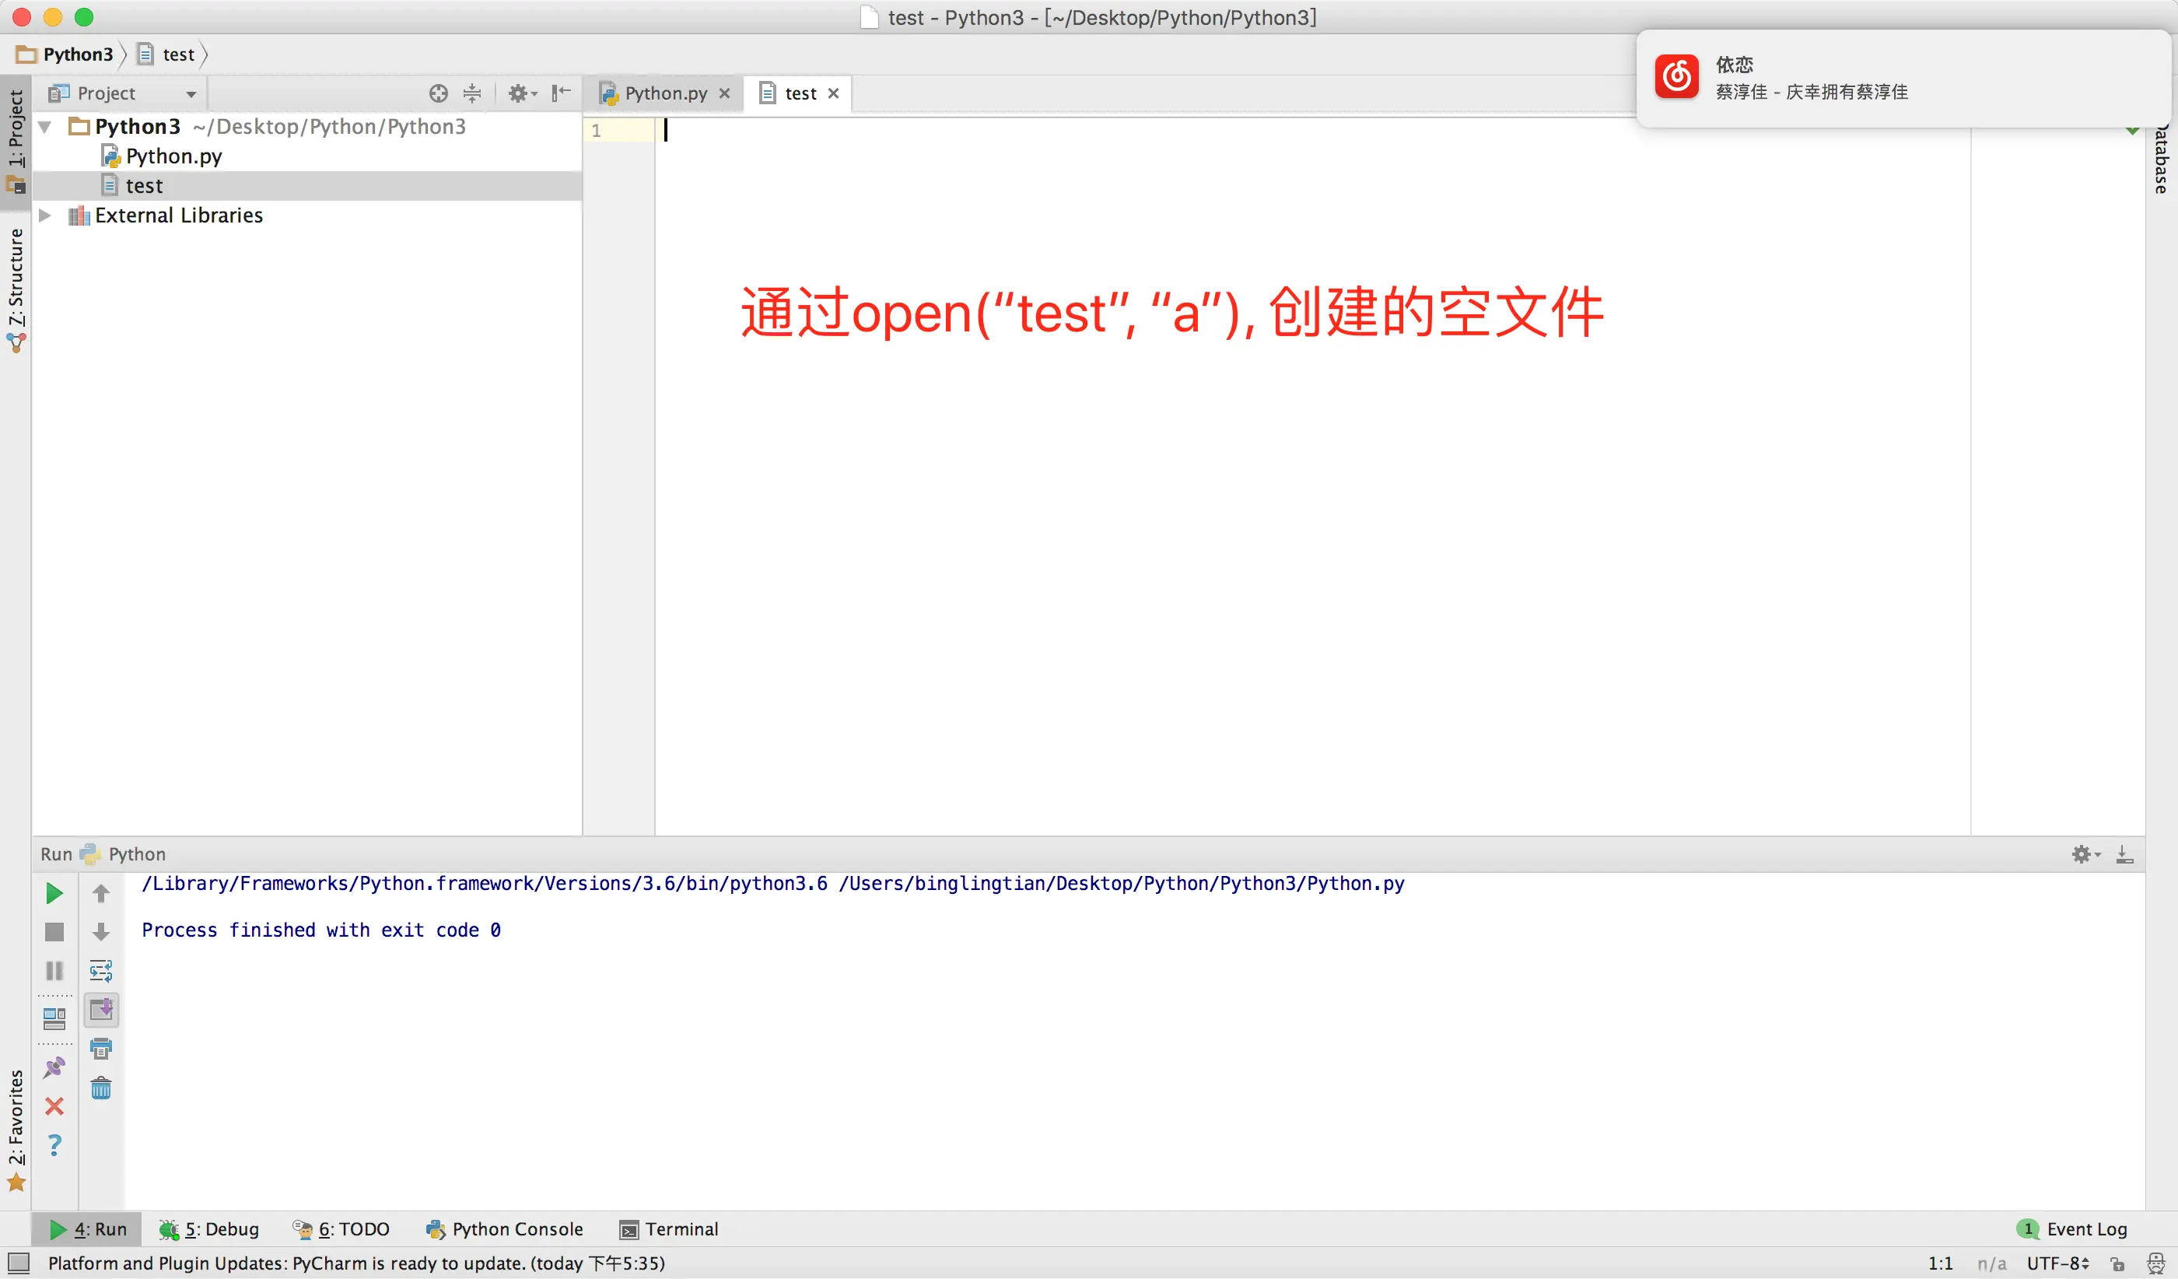Click the blue question mark help icon

point(54,1145)
